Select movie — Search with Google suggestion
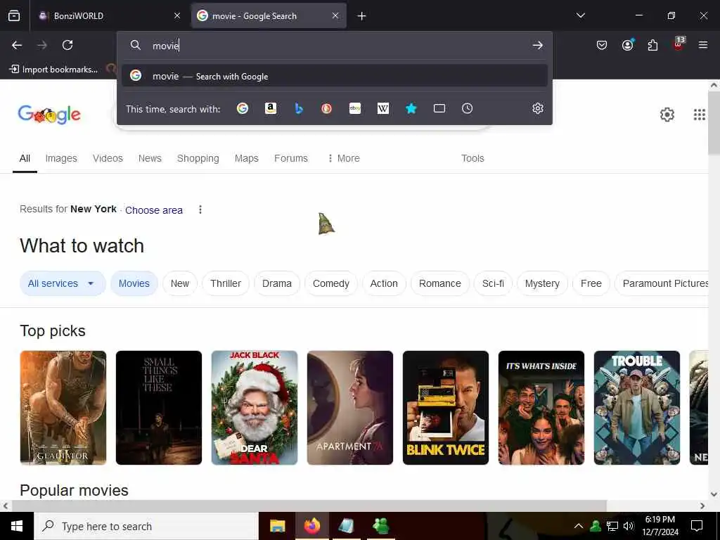The width and height of the screenshot is (720, 540). coord(335,76)
